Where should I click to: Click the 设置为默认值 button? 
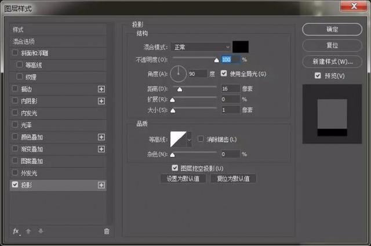click(x=183, y=179)
